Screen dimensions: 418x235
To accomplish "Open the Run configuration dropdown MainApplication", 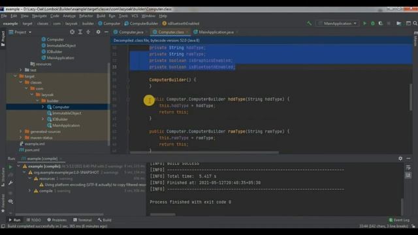I will 337,23.
